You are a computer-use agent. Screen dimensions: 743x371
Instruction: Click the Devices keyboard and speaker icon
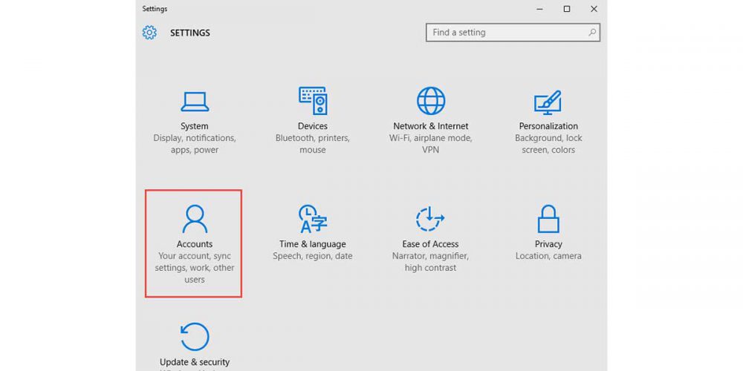(x=313, y=101)
